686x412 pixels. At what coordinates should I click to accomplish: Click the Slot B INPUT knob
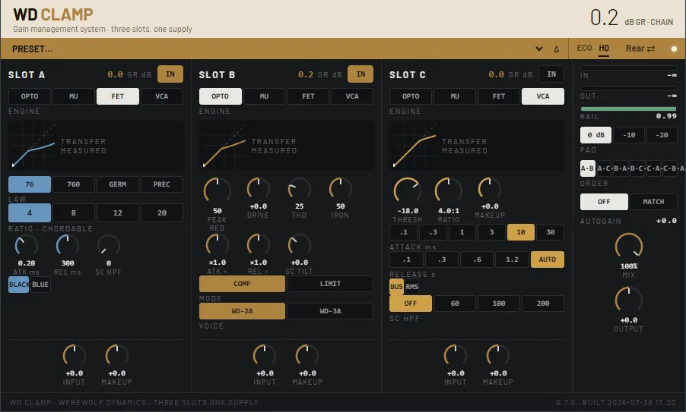pyautogui.click(x=265, y=356)
